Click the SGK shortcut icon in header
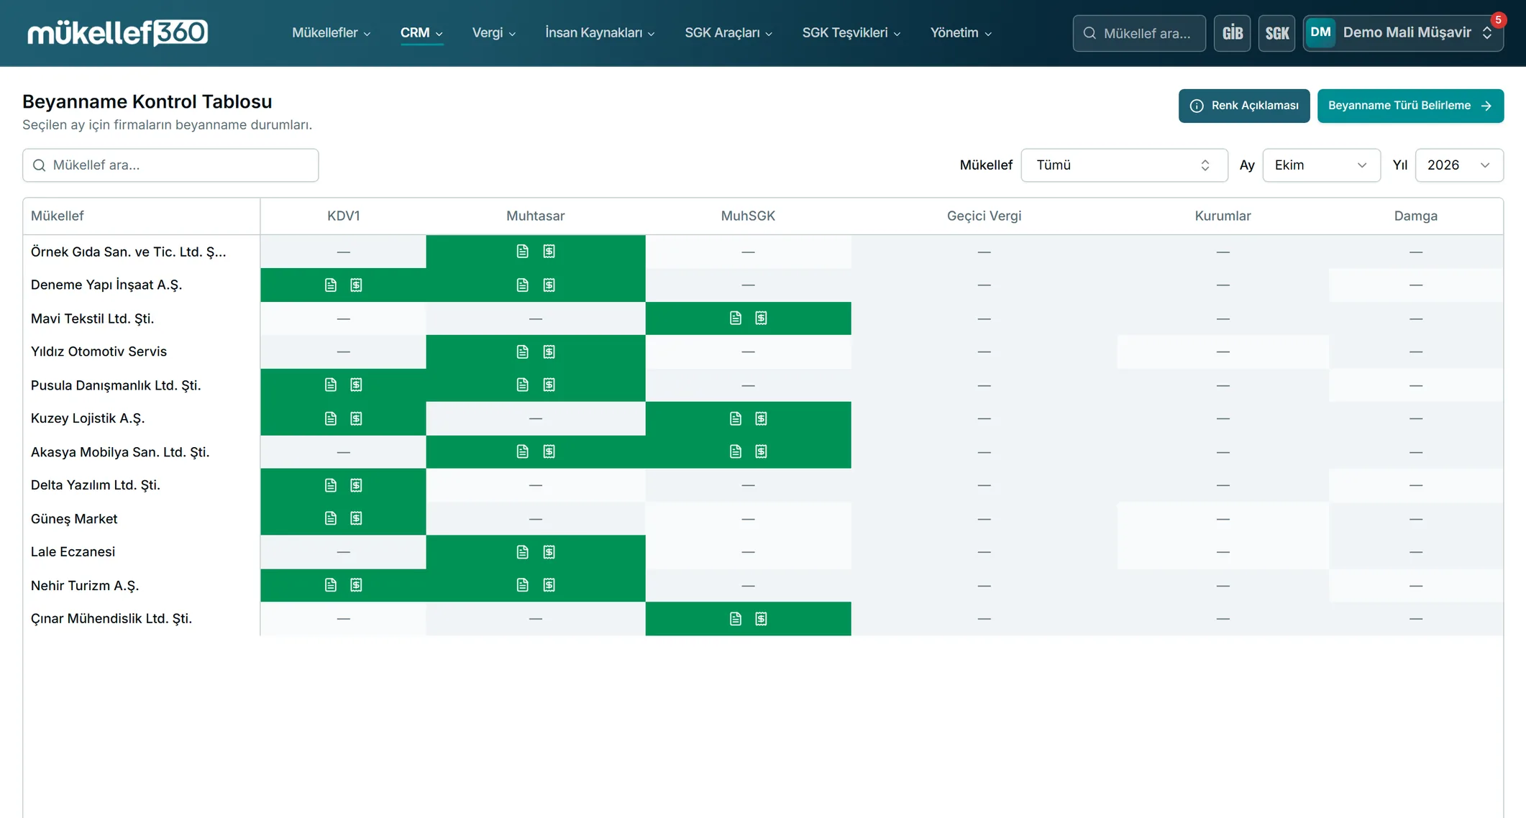 tap(1276, 33)
